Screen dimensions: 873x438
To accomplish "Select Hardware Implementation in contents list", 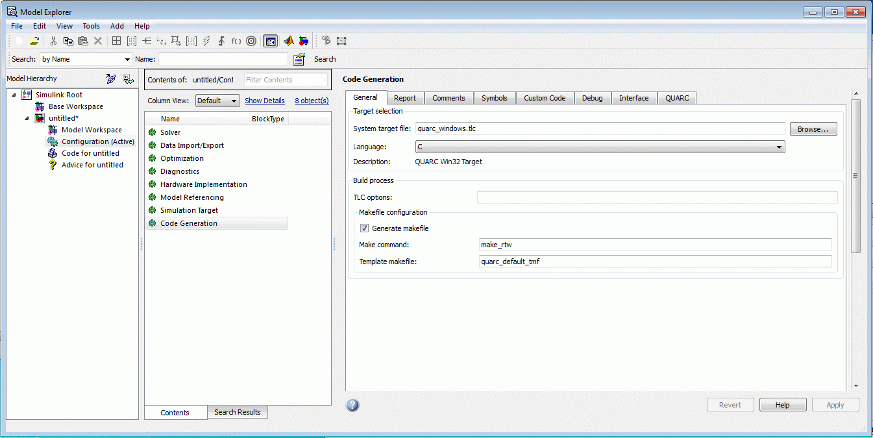I will tap(203, 184).
